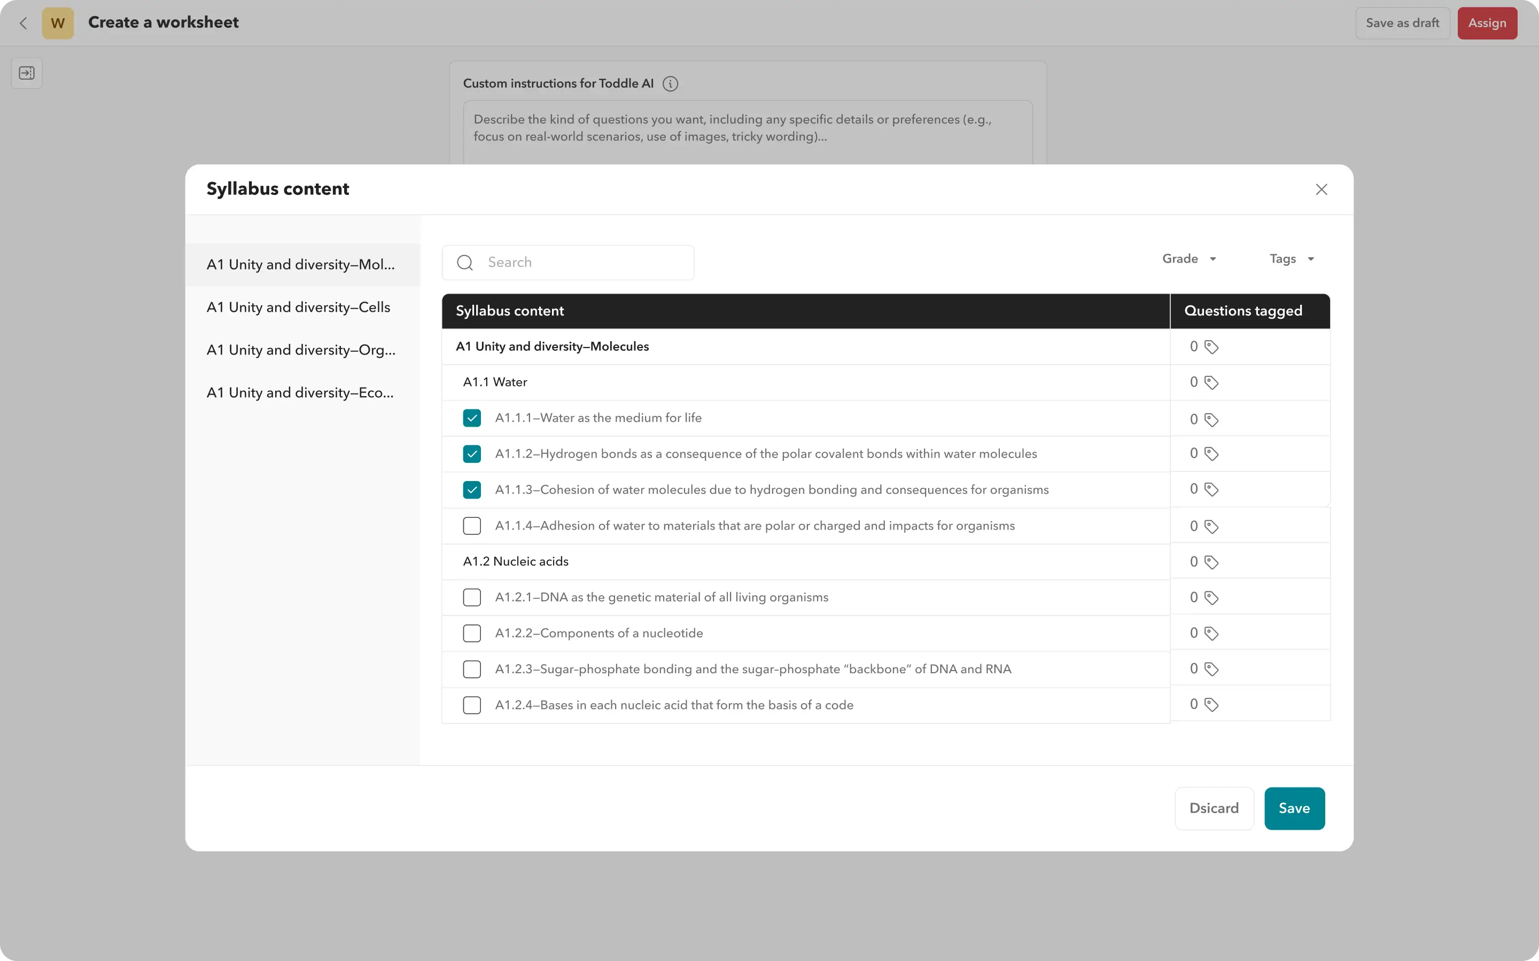Open the Grade dropdown
The width and height of the screenshot is (1539, 961).
click(1188, 259)
